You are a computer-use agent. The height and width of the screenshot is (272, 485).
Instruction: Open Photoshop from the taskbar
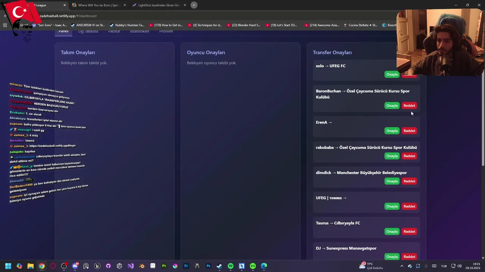(x=208, y=266)
